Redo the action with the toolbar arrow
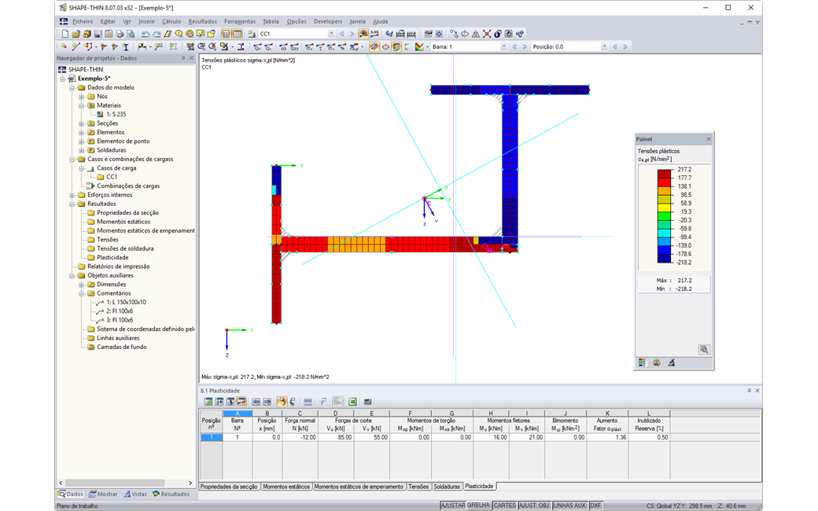The image size is (818, 511). click(157, 34)
